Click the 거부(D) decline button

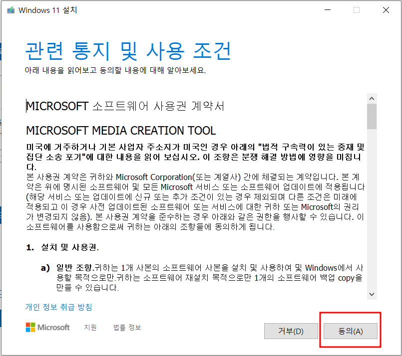(291, 331)
